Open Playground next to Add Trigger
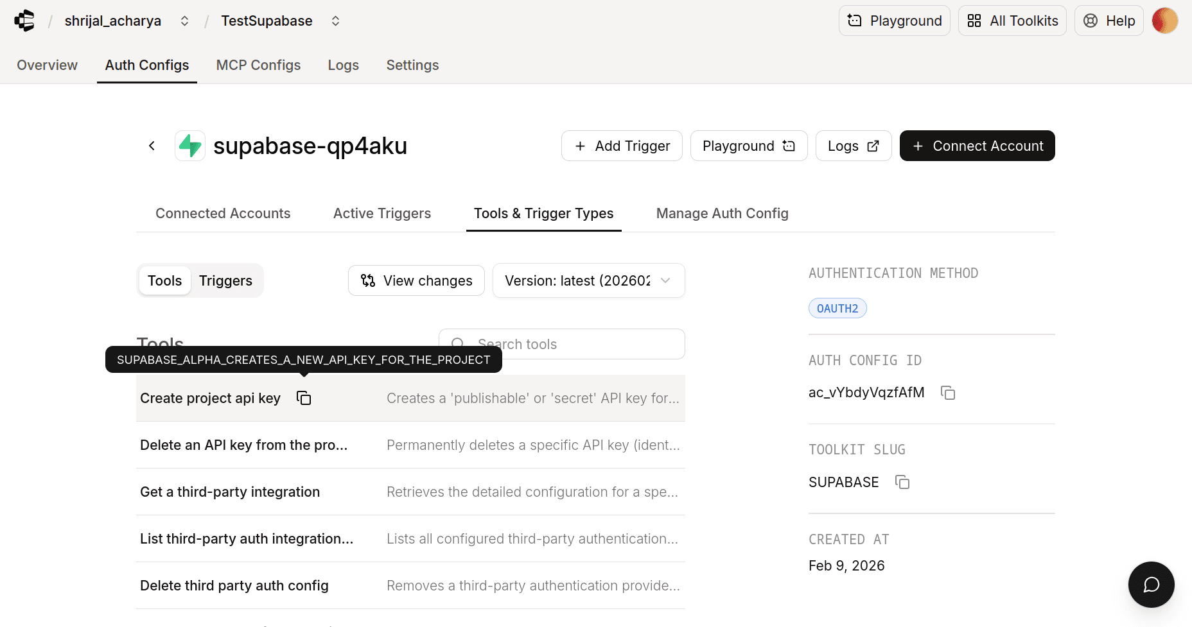1192x627 pixels. click(749, 146)
